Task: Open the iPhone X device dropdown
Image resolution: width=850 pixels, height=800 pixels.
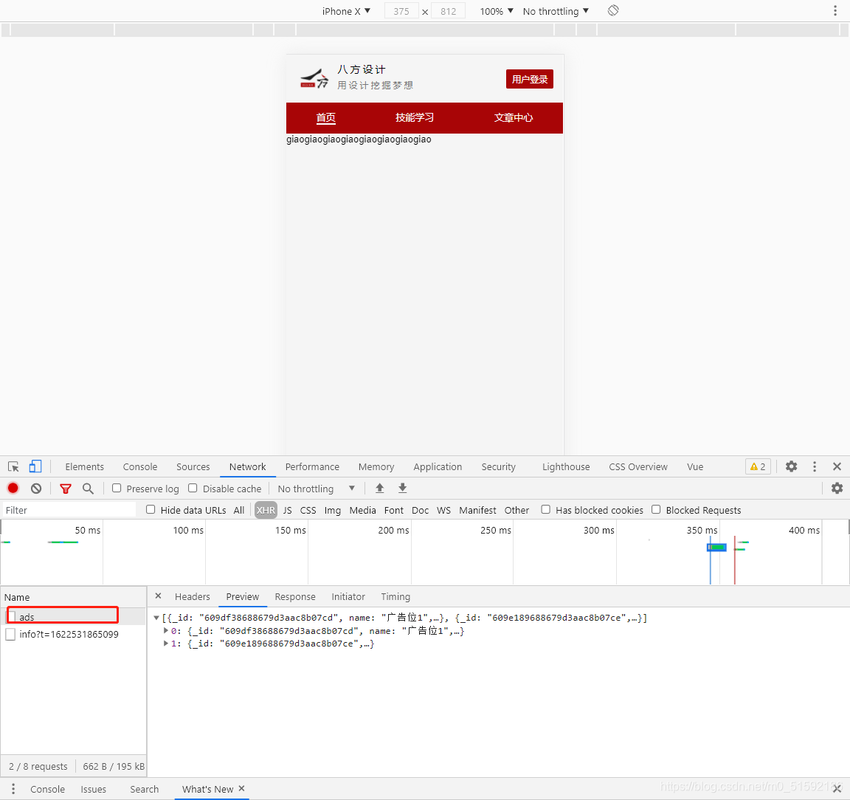Action: (346, 11)
